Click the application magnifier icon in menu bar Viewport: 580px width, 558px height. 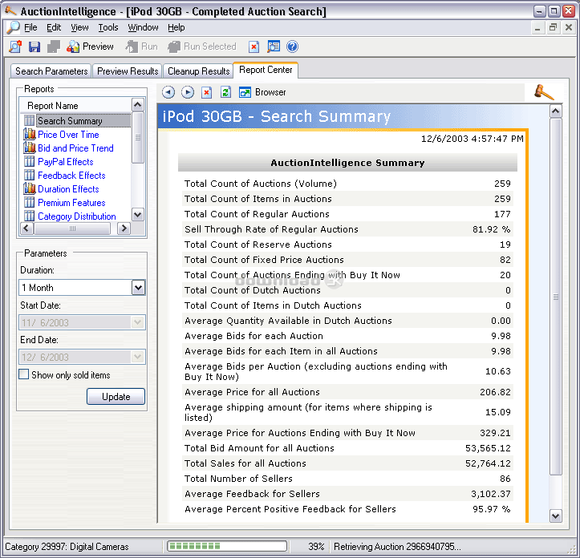tap(13, 27)
